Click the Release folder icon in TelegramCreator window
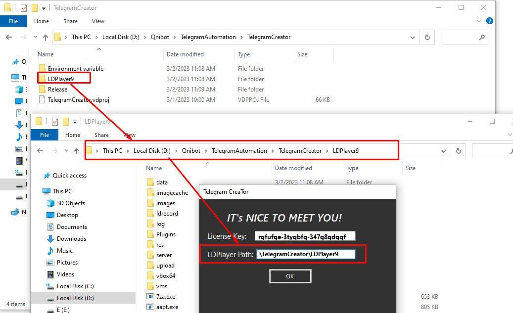The image size is (513, 313). click(x=42, y=89)
